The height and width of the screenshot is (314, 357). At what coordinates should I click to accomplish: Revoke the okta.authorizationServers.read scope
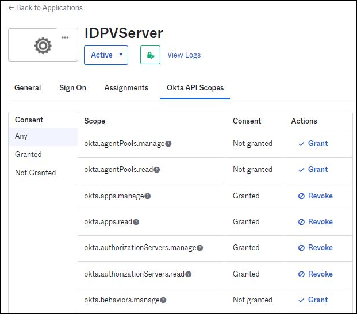coord(316,274)
